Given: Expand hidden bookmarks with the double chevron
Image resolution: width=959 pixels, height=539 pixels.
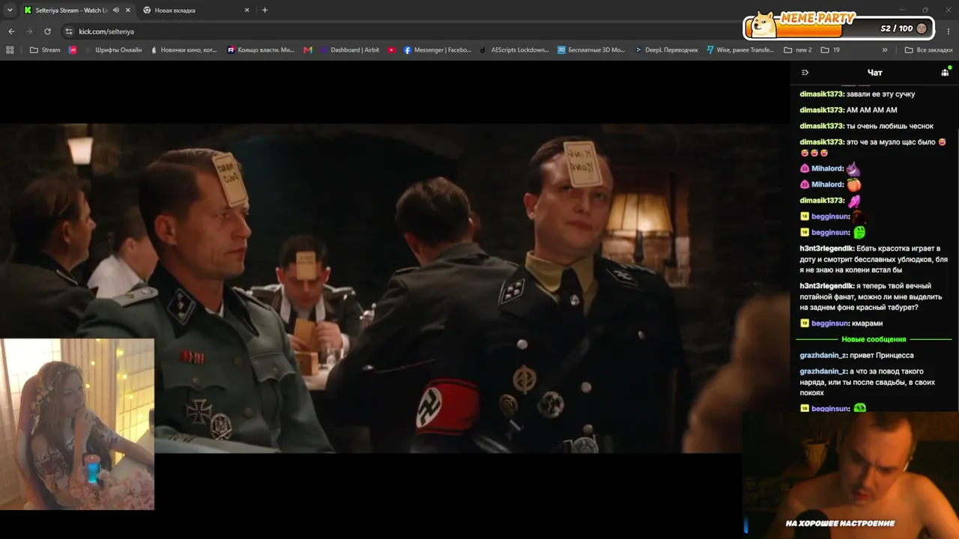Looking at the screenshot, I should point(885,50).
